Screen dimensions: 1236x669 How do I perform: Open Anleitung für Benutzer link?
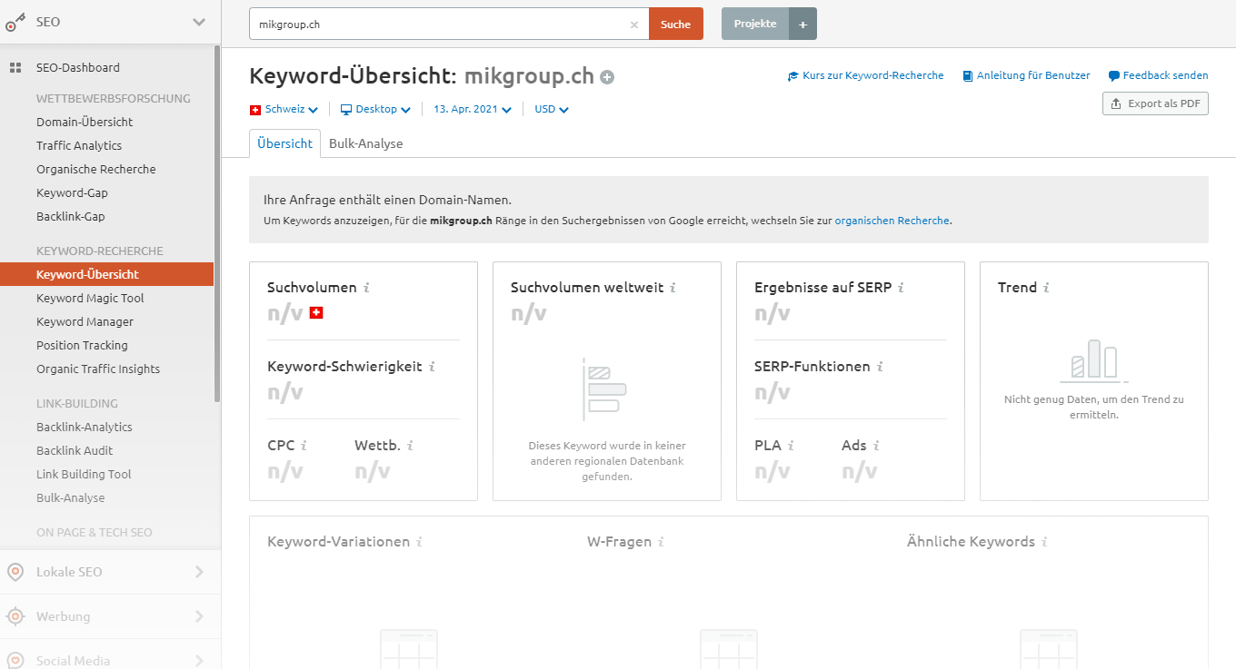pyautogui.click(x=1033, y=76)
